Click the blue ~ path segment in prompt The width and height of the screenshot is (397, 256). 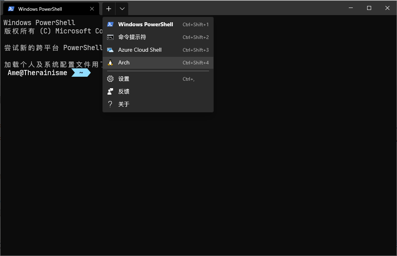coord(81,73)
